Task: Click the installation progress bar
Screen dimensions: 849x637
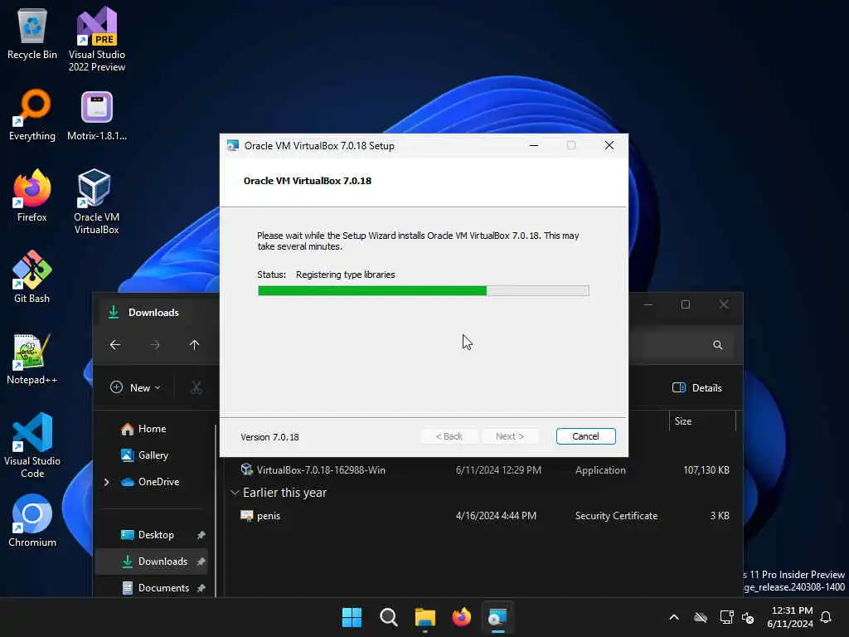Action: pyautogui.click(x=424, y=291)
